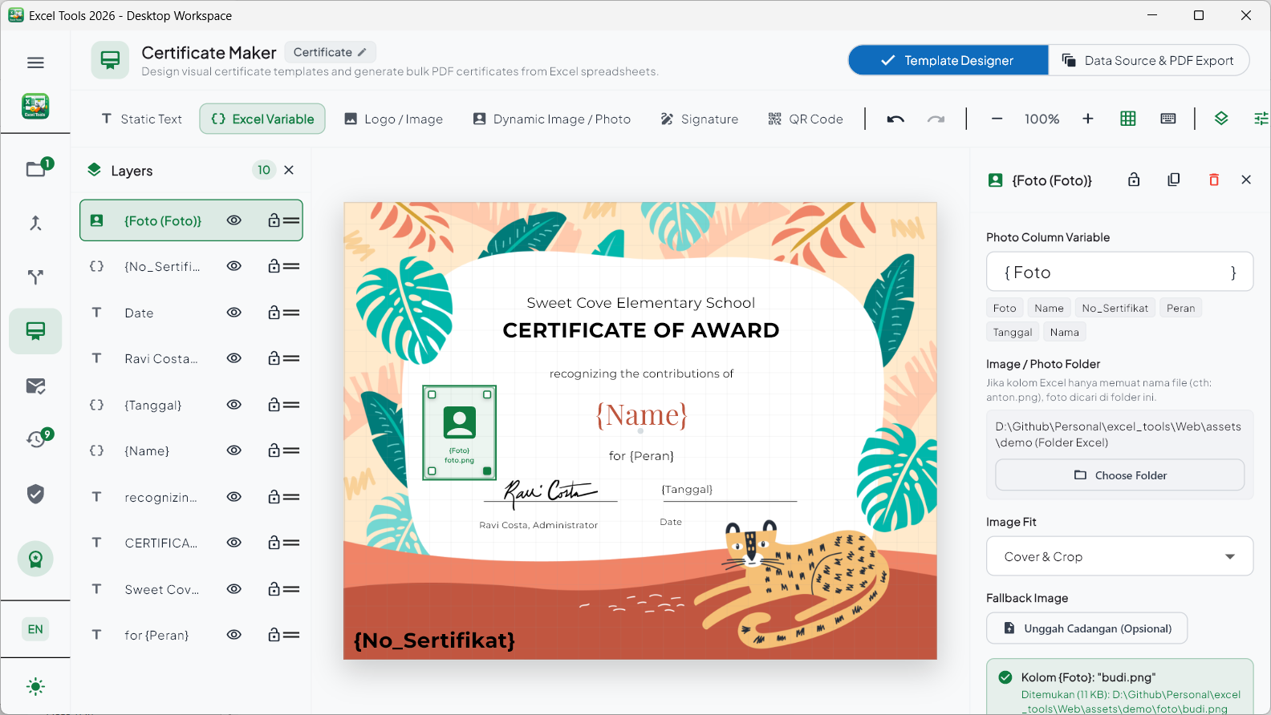This screenshot has width=1271, height=715.
Task: Select the {No_Sertifikat} text on the canvas
Action: (x=434, y=640)
